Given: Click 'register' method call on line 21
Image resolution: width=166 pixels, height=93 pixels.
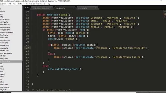Looking at the screenshot, I should (80, 45).
